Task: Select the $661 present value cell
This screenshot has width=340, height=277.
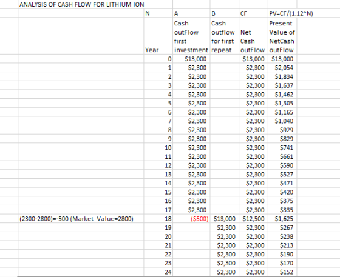Action: [282, 156]
